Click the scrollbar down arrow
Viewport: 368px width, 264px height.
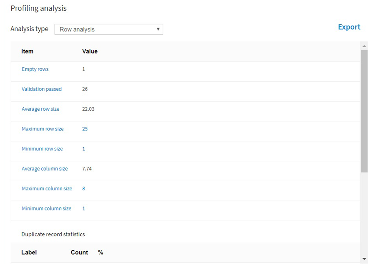coord(364,259)
